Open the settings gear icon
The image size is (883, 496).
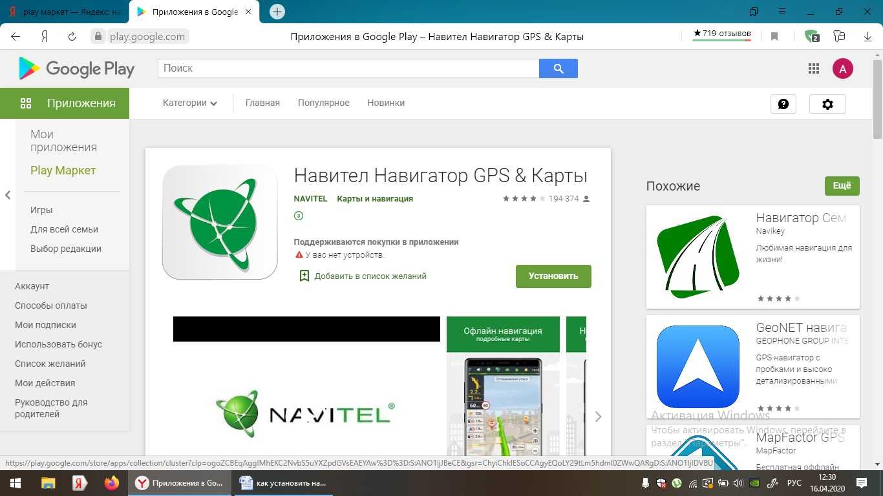827,104
